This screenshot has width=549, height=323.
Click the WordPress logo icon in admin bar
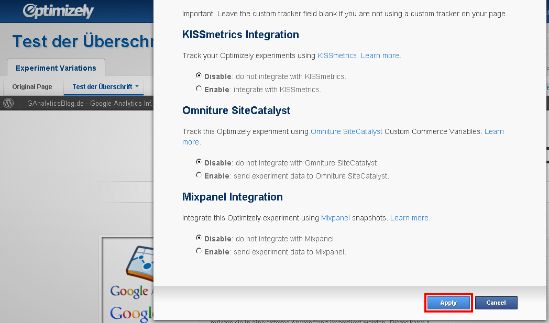click(x=8, y=103)
